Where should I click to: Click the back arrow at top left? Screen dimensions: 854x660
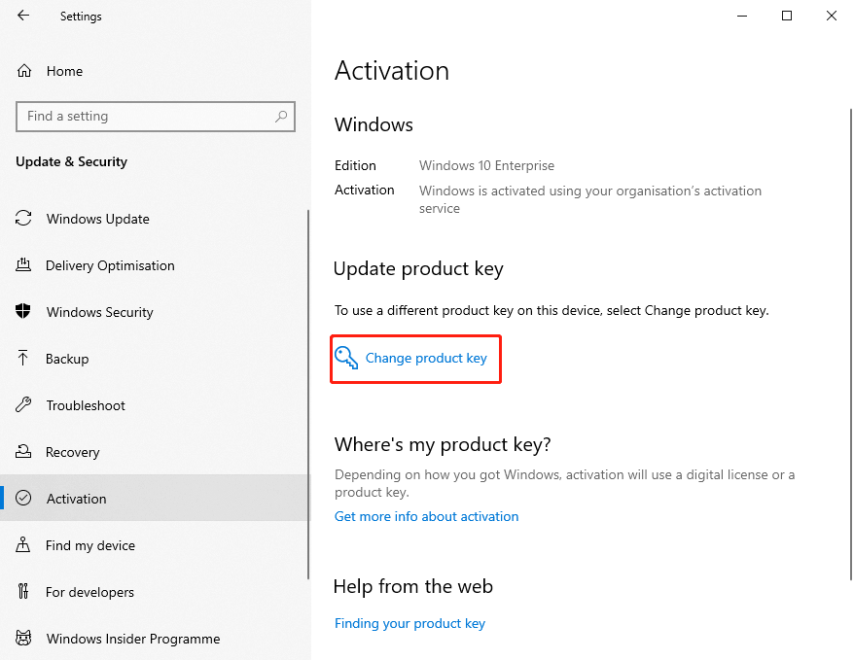tap(23, 16)
